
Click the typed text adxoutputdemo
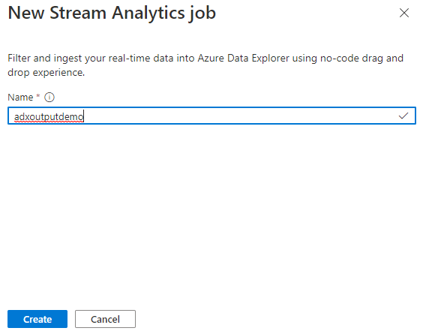(x=49, y=116)
